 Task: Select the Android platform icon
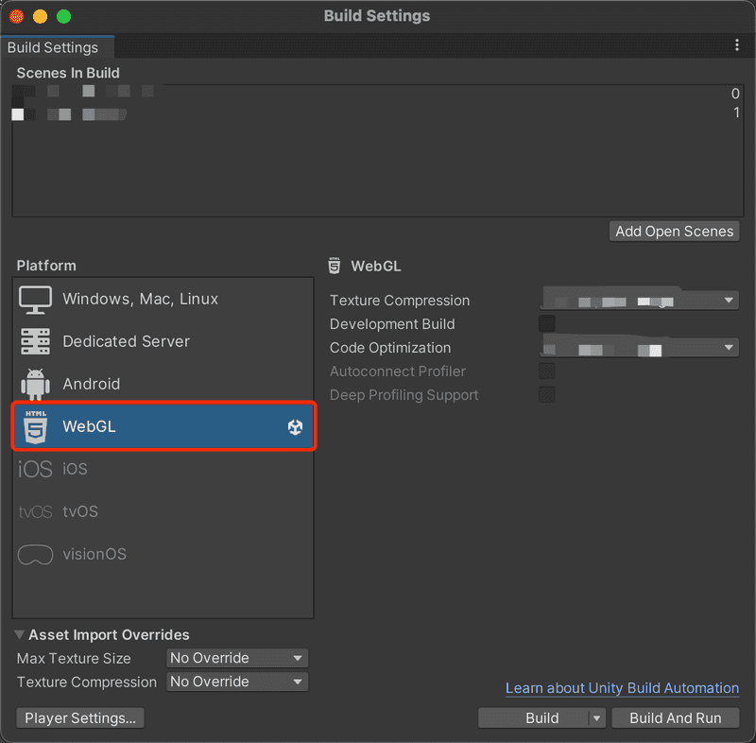pos(35,384)
